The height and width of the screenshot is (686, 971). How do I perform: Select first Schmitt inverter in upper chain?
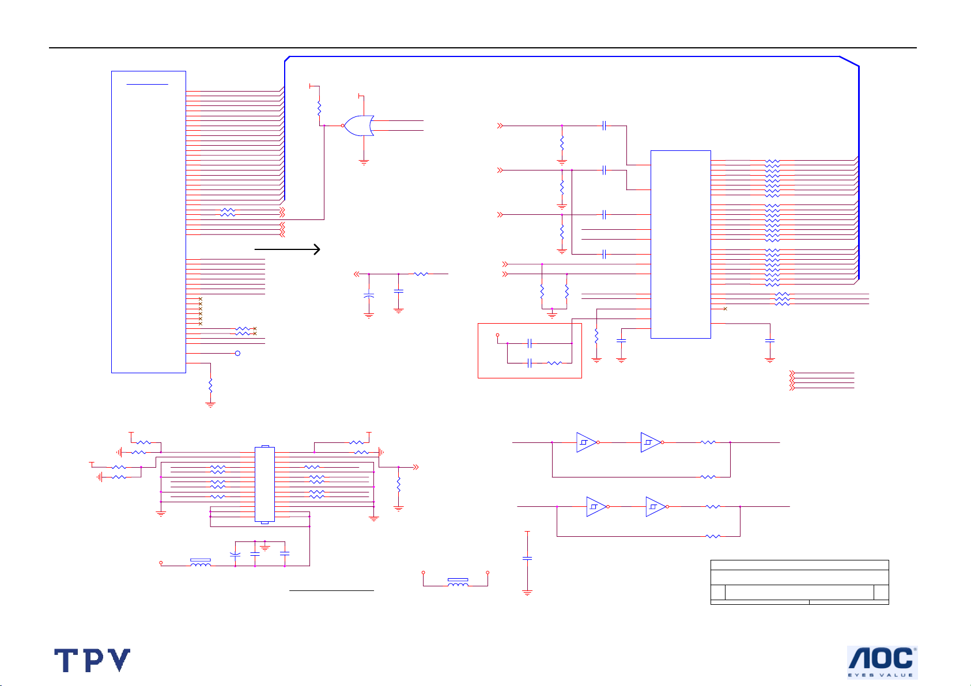pyautogui.click(x=587, y=442)
